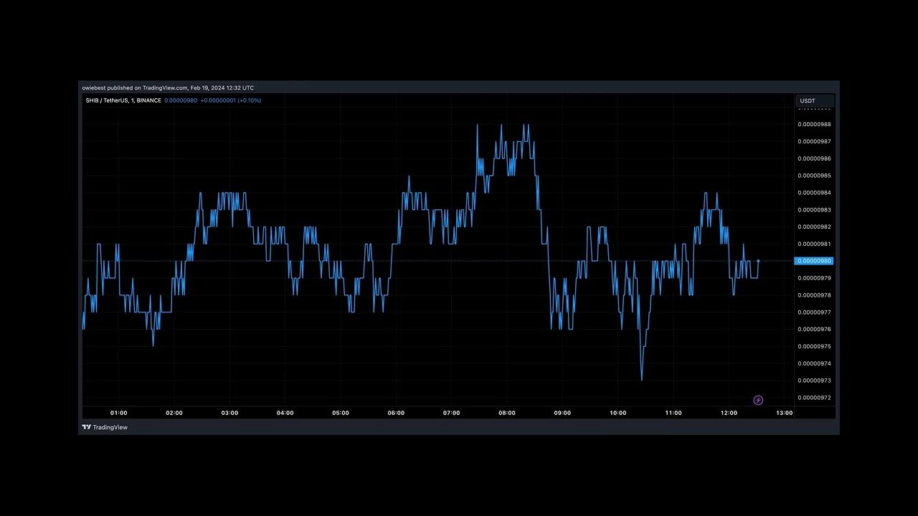
Task: Click the 0.00000988 price scale label
Action: (x=814, y=124)
